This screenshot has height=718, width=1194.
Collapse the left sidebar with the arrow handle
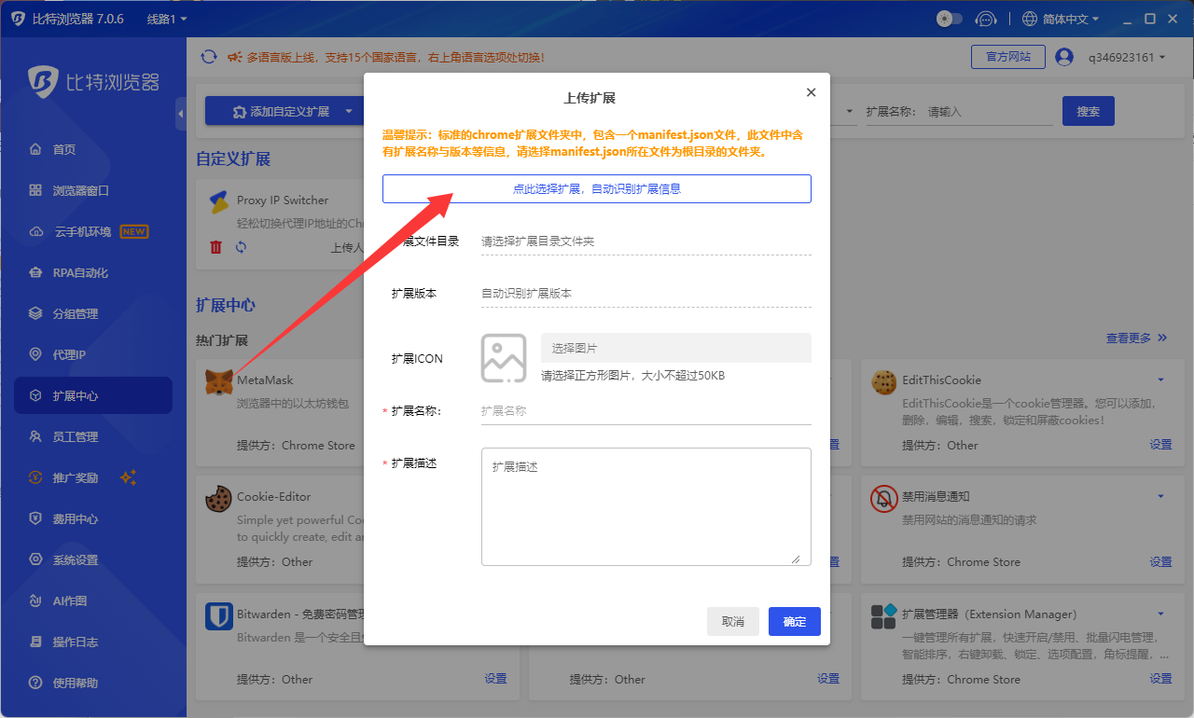point(180,113)
